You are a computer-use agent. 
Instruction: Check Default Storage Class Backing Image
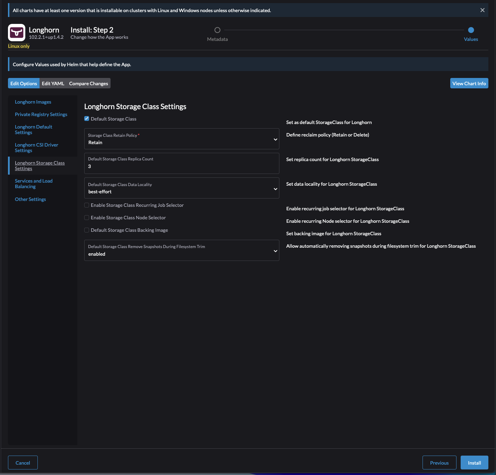click(x=86, y=230)
